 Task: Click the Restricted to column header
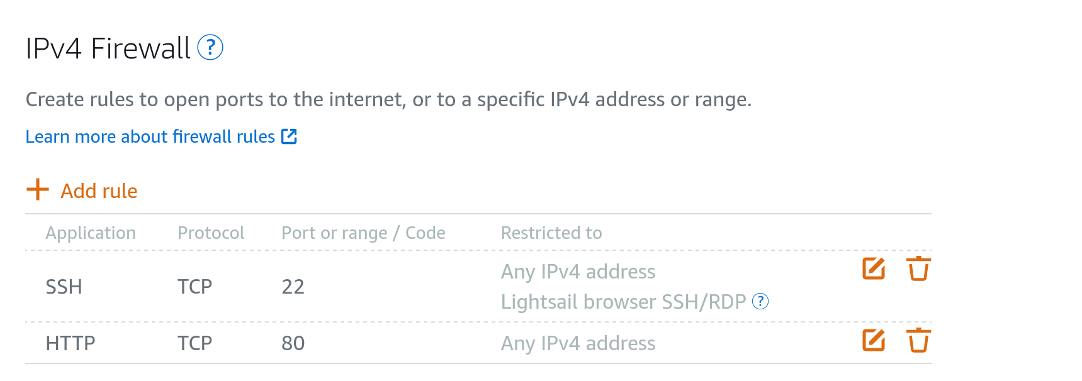[551, 233]
